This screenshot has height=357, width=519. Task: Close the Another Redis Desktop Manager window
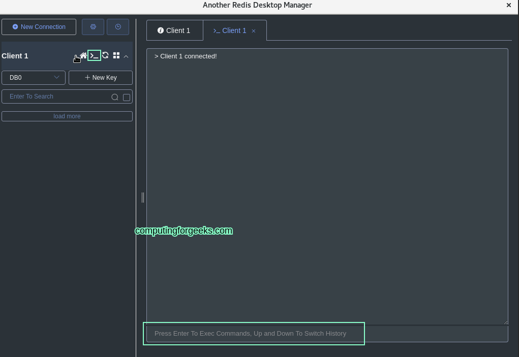coord(509,5)
